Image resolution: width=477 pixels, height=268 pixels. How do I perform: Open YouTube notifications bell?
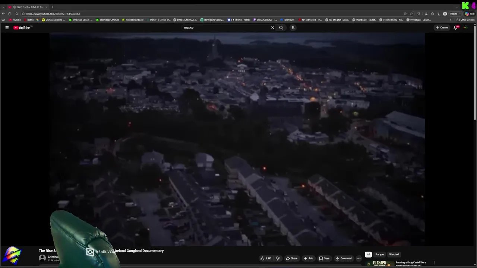[x=455, y=28]
